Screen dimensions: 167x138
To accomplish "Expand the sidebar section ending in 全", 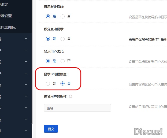I will (x=13, y=85).
